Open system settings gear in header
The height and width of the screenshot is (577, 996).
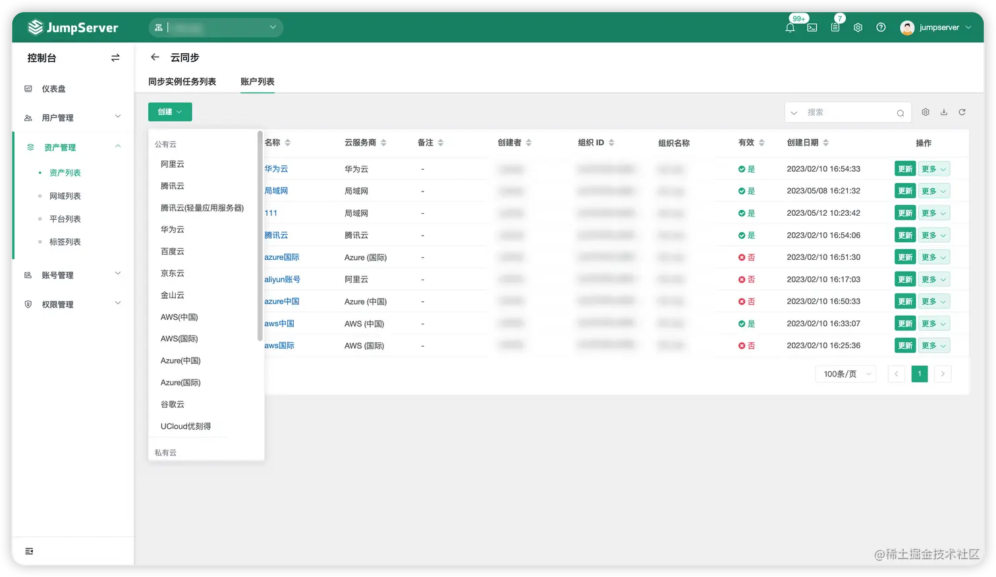click(858, 28)
